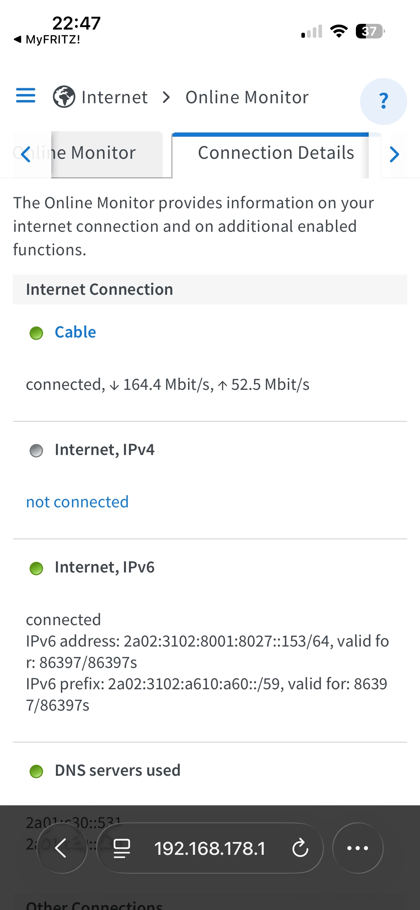Click the Internet globe icon
420x910 pixels.
point(64,97)
